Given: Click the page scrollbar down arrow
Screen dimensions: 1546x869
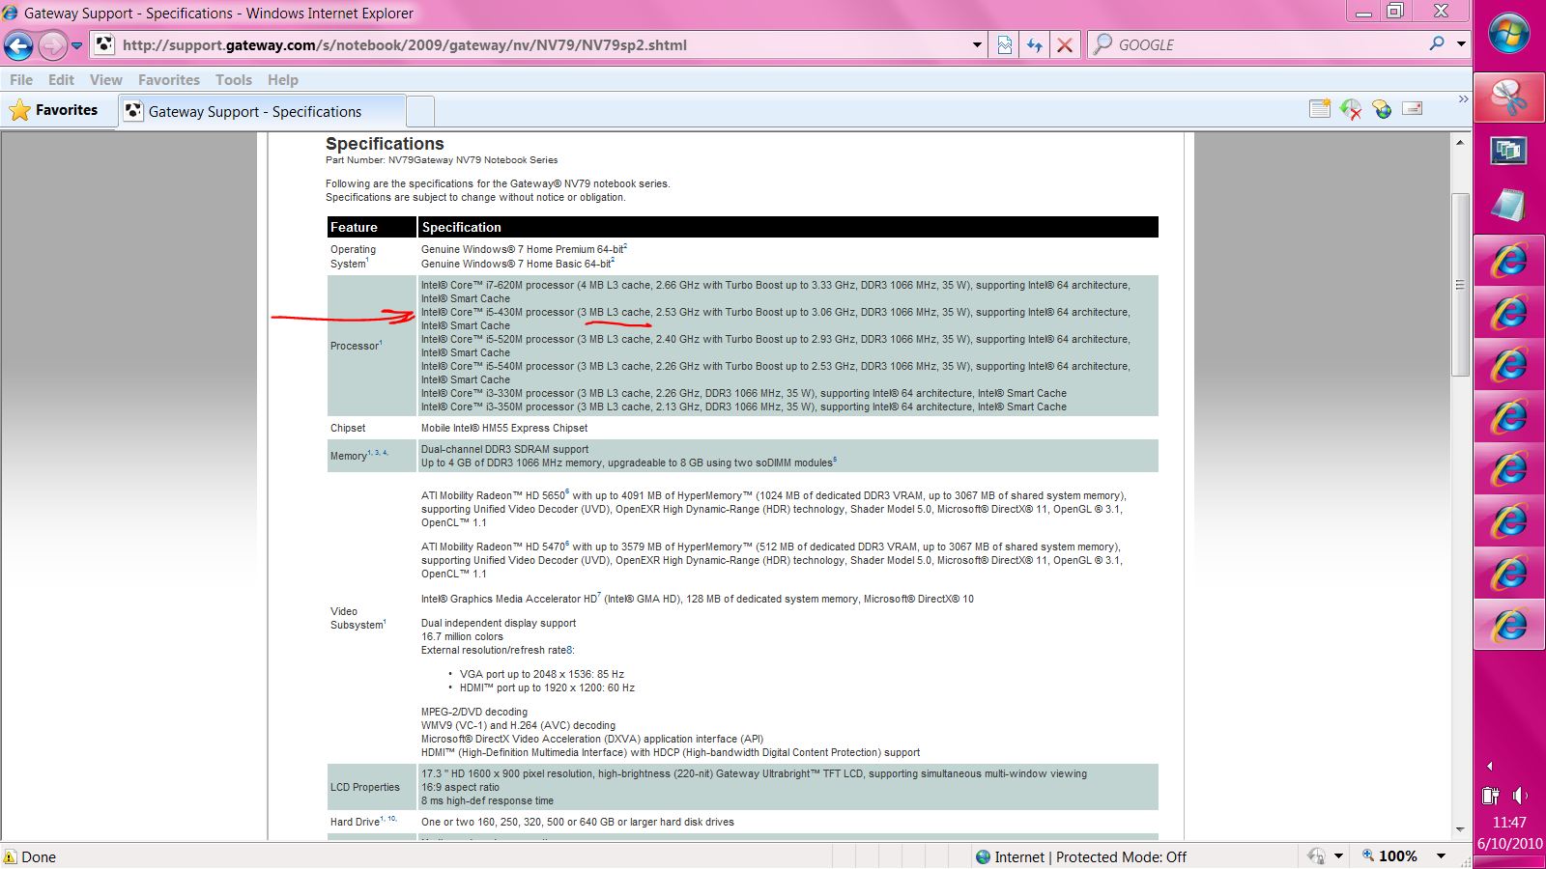Looking at the screenshot, I should click(x=1460, y=829).
